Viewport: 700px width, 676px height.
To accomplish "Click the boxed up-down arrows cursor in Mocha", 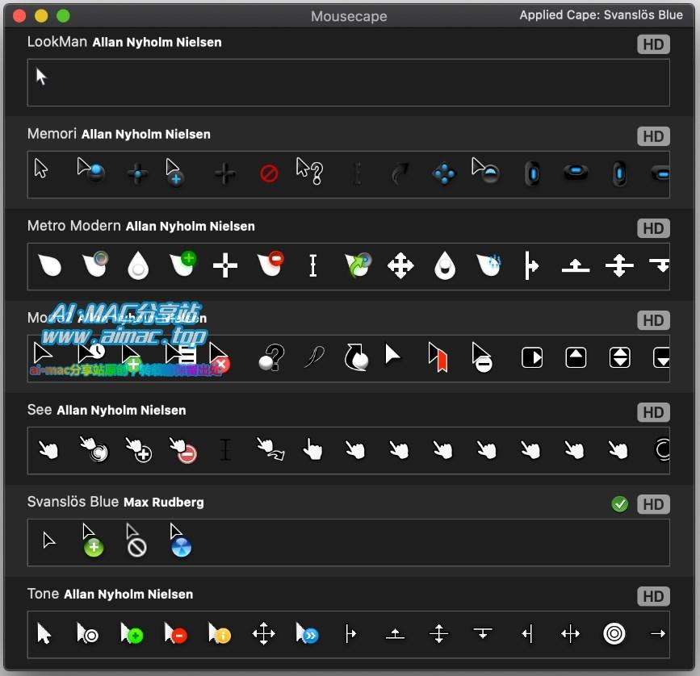I will (619, 357).
